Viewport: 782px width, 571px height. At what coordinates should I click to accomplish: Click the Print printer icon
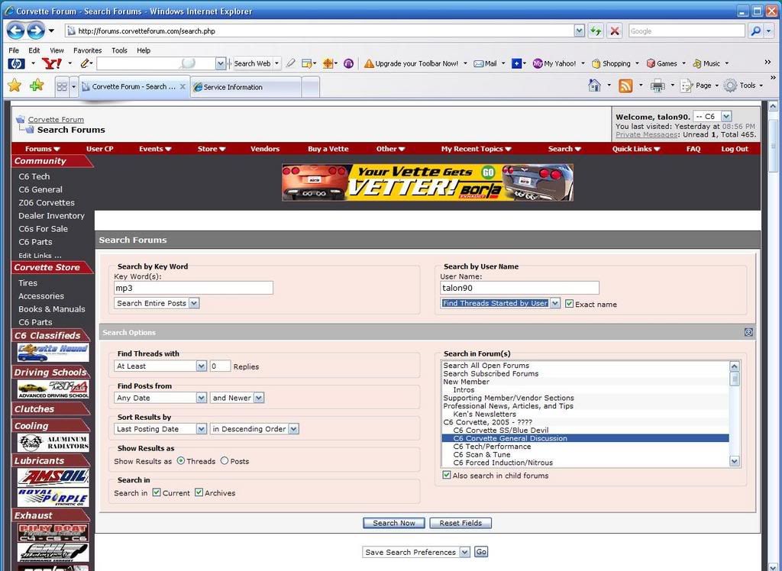pos(658,85)
